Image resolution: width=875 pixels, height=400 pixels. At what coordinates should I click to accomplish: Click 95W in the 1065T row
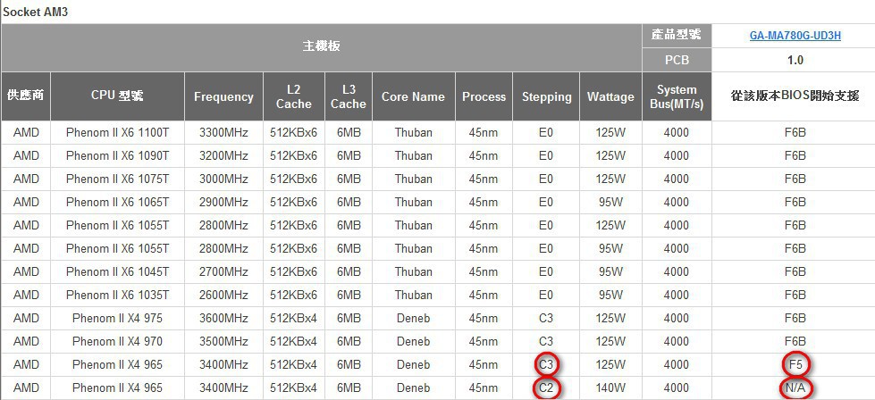tap(610, 202)
